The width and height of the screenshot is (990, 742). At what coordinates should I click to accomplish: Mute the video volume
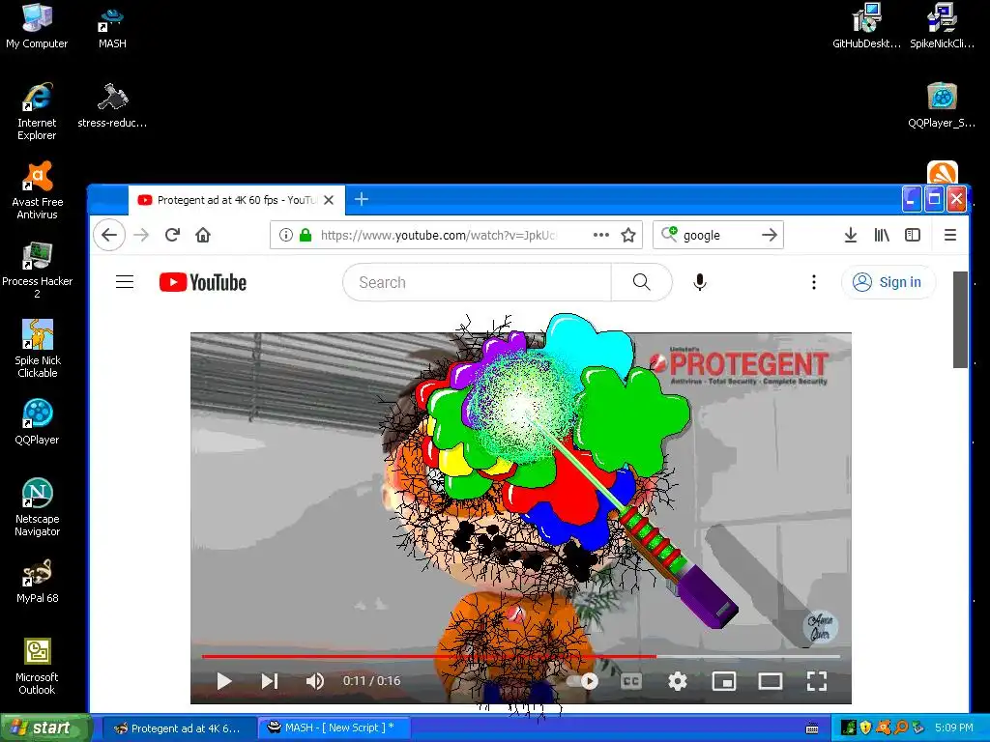pos(315,681)
